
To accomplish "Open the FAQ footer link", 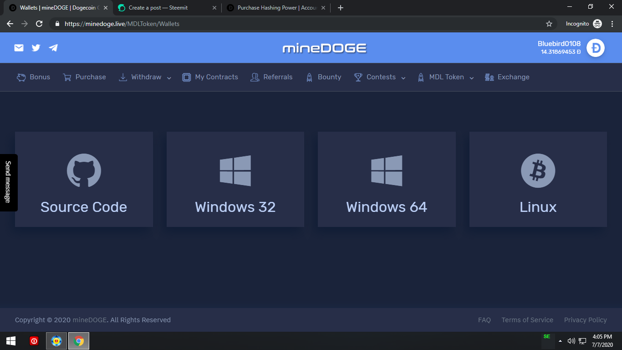I will pos(484,320).
